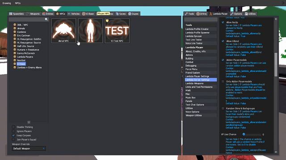This screenshot has height=160, width=286.
Task: Click the icon beside Nextbot category
Action: [15, 60]
